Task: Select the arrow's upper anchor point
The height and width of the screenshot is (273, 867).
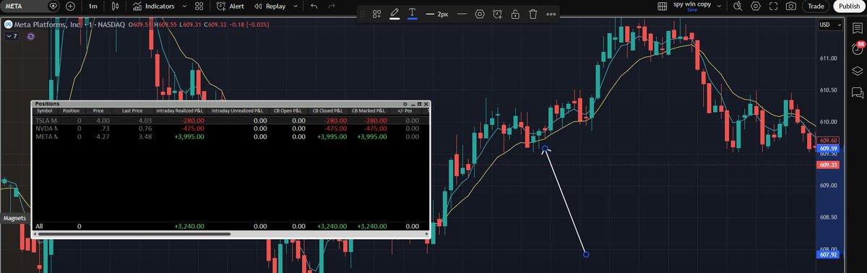Action: (545, 149)
